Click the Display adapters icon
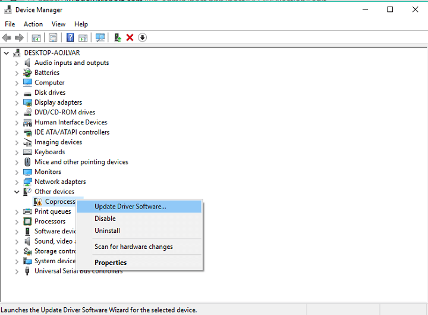The height and width of the screenshot is (315, 428). [x=27, y=102]
